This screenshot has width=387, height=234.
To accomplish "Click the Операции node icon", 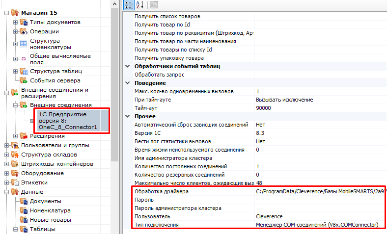I will (x=24, y=31).
